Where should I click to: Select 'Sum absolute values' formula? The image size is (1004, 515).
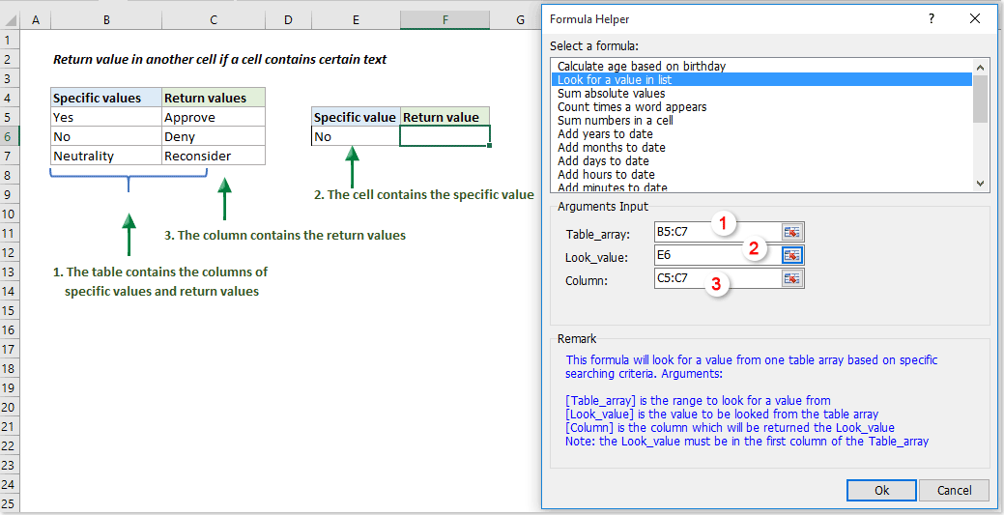click(x=761, y=93)
